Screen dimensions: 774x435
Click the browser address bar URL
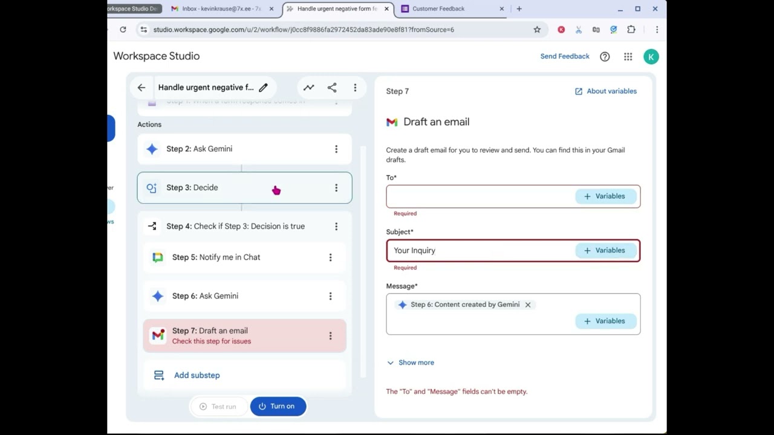click(x=304, y=30)
